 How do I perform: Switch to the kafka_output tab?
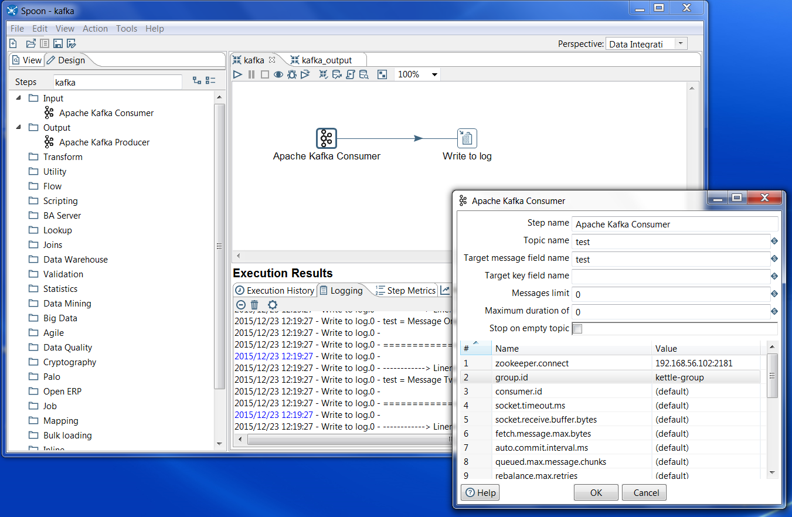tap(322, 60)
